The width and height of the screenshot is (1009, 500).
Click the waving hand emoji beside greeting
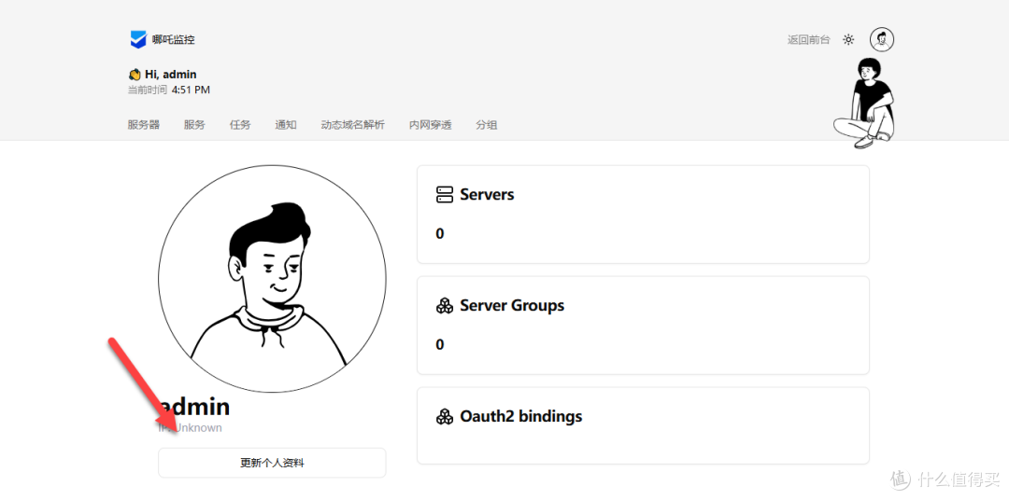coord(135,75)
